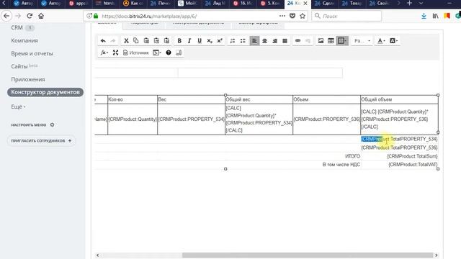The height and width of the screenshot is (259, 461).
Task: Open the list all tabs dropdown
Action: click(x=421, y=3)
